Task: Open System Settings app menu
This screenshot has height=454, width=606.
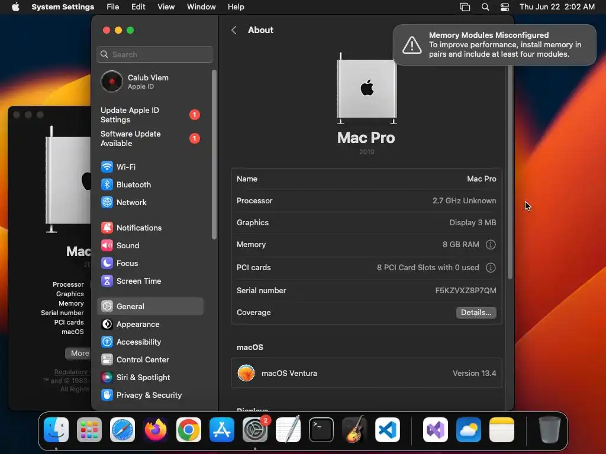Action: coord(63,7)
